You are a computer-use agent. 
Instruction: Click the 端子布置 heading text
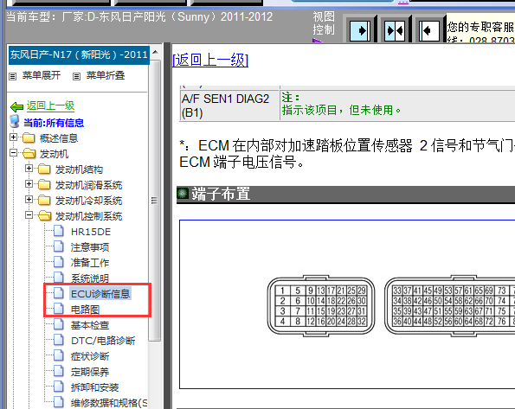pos(221,194)
